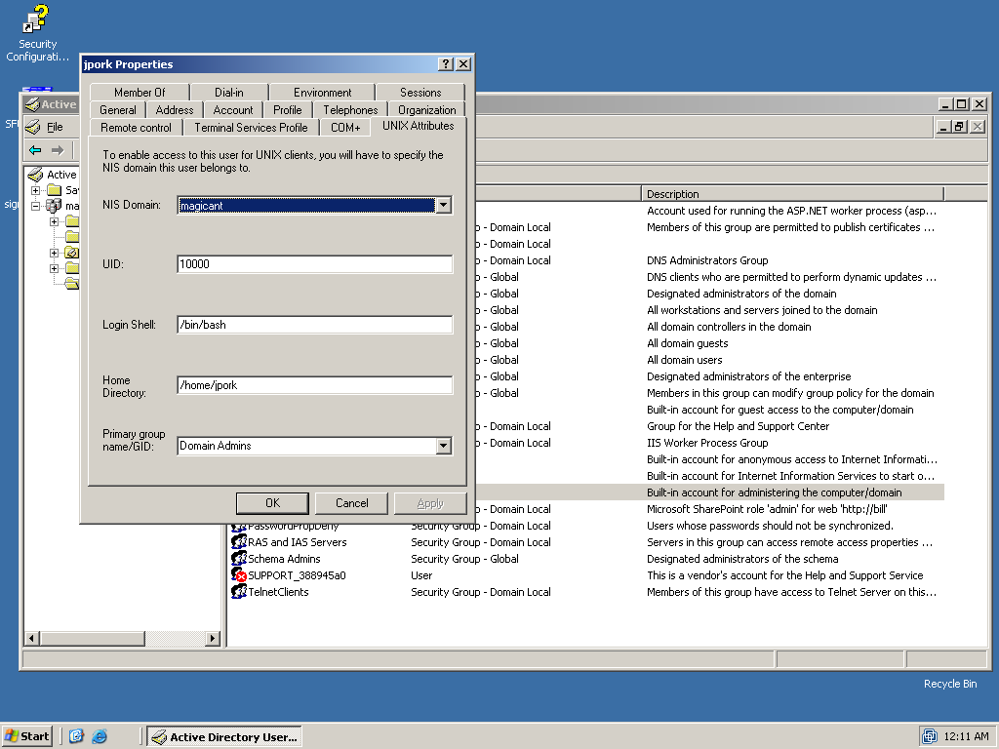Click the help question mark button
This screenshot has height=749, width=999.
(446, 64)
